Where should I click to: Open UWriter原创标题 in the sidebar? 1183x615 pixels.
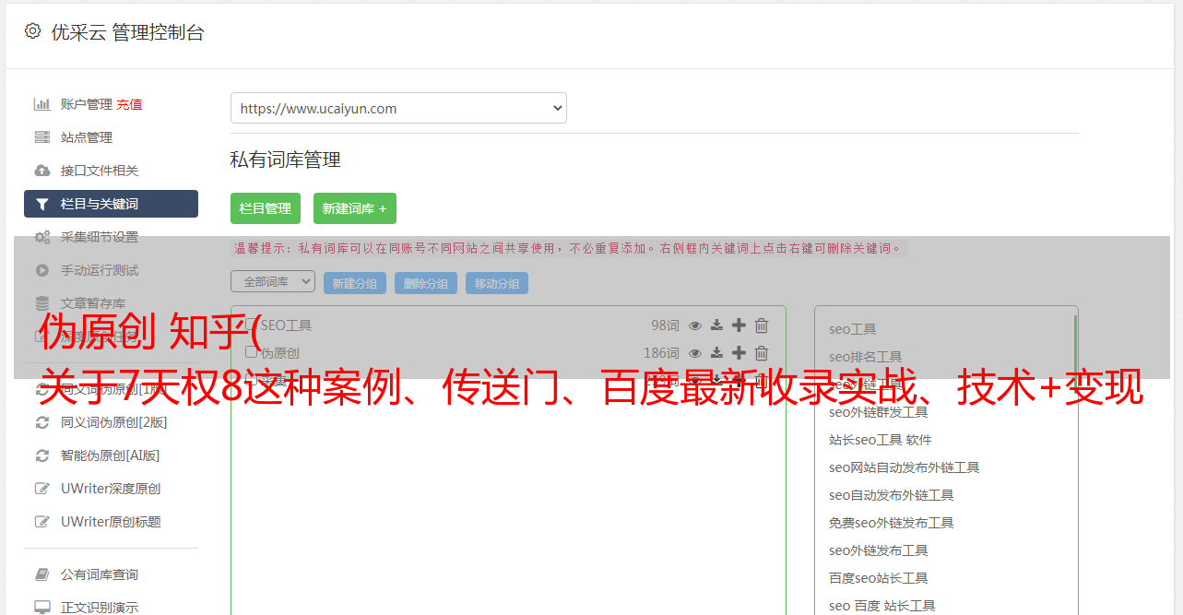click(x=111, y=522)
